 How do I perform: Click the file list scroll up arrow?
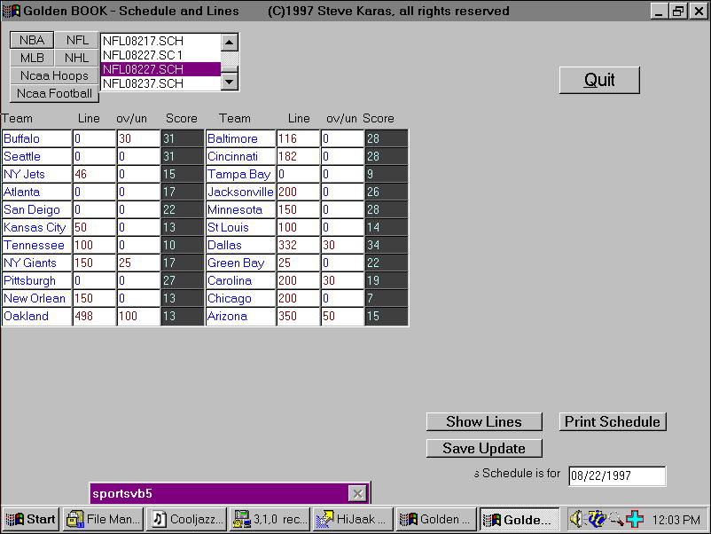(x=230, y=43)
